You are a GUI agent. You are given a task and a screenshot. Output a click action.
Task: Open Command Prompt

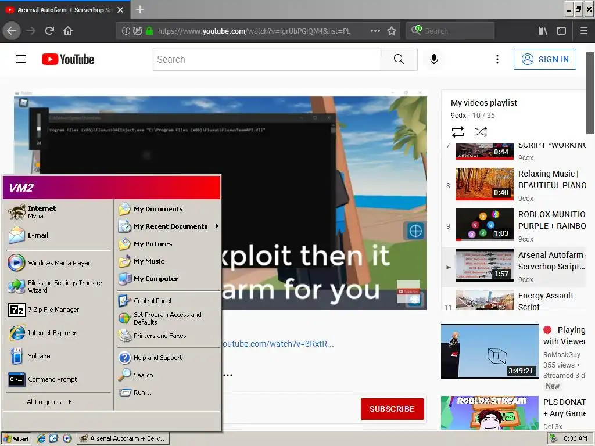(x=42, y=379)
